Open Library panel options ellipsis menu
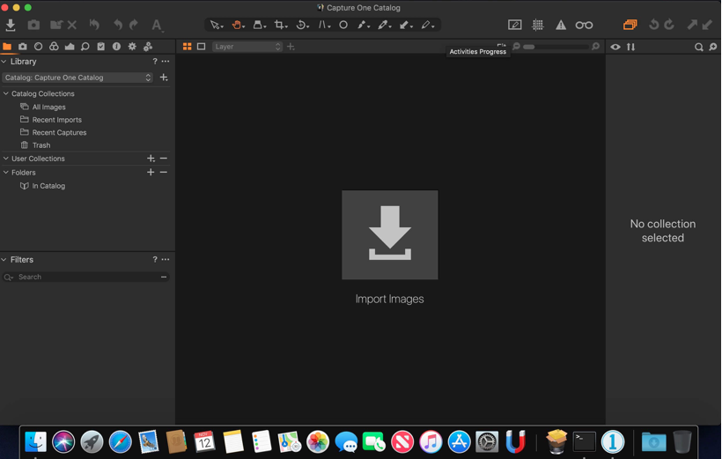Screen dimensions: 722x459 point(166,62)
